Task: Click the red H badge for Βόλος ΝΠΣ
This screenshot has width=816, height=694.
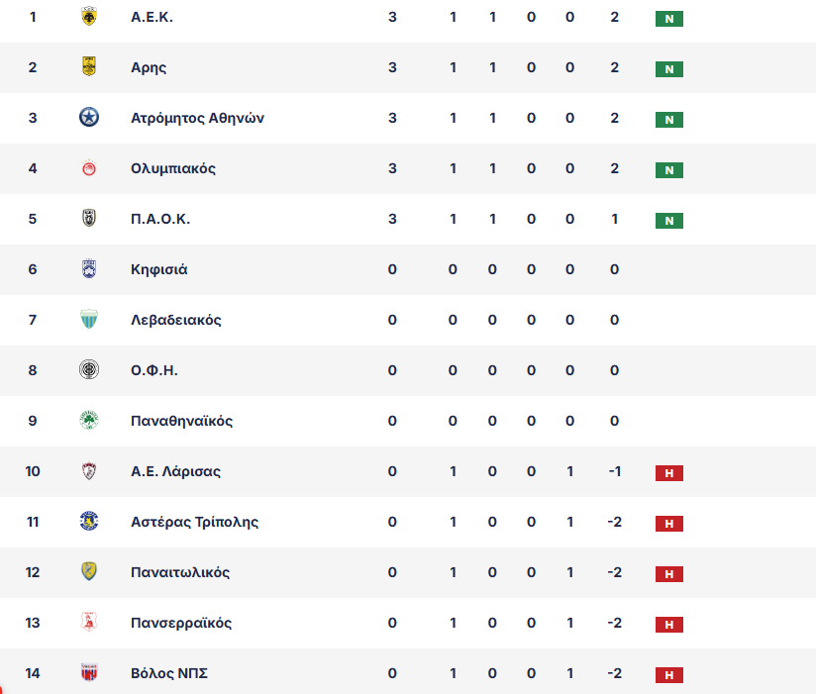Action: pos(669,675)
